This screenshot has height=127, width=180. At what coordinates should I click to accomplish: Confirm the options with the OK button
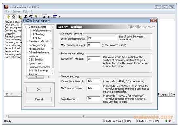pyautogui.click(x=39, y=90)
